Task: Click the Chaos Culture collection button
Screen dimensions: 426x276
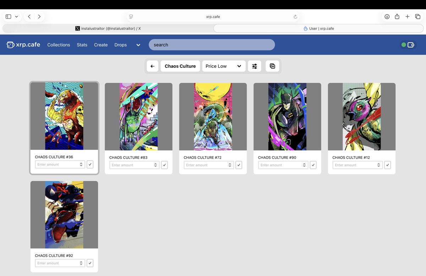Action: tap(180, 66)
